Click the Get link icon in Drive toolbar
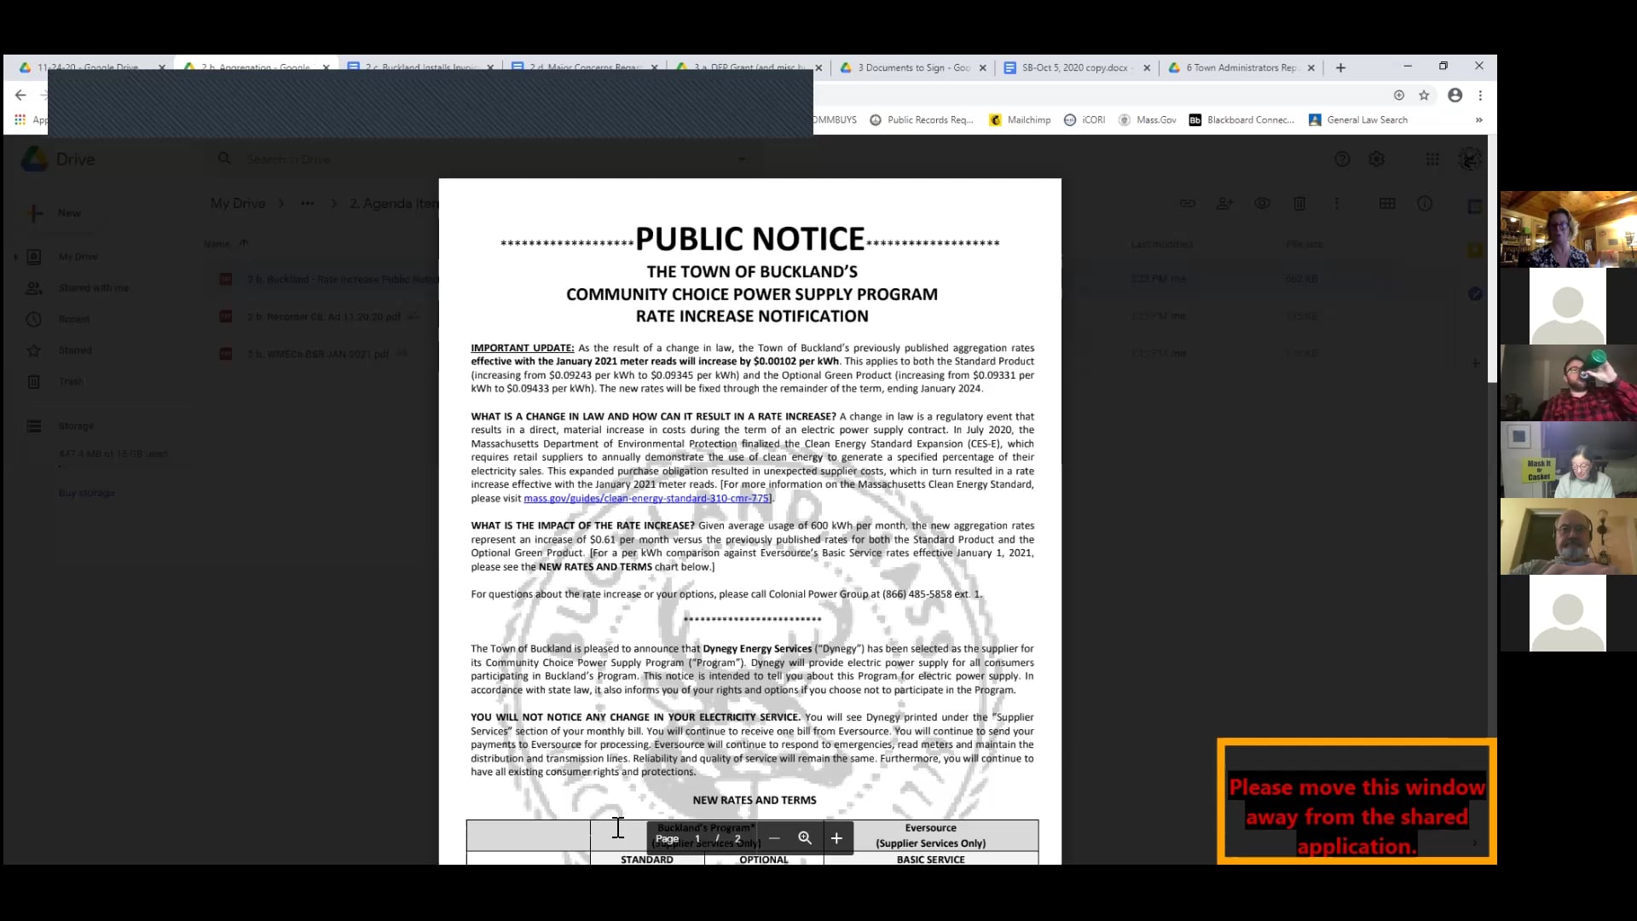 1187,204
